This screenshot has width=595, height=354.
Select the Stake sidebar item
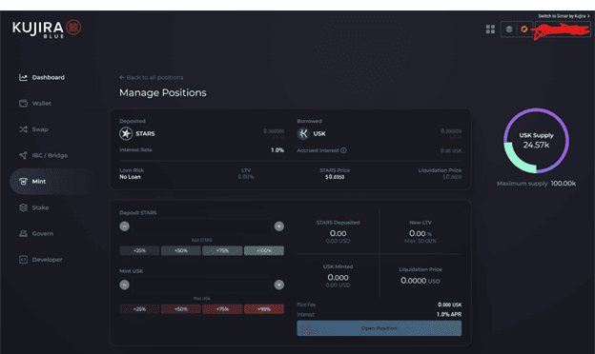33,207
